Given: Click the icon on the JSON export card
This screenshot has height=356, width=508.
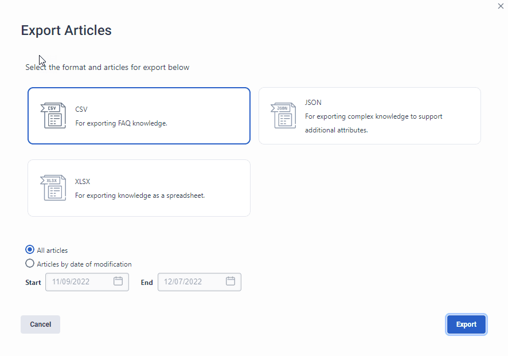Looking at the screenshot, I should (283, 115).
